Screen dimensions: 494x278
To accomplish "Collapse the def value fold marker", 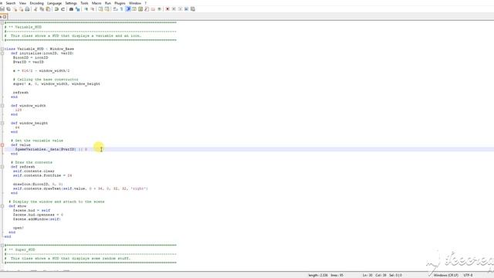I will click(2, 145).
